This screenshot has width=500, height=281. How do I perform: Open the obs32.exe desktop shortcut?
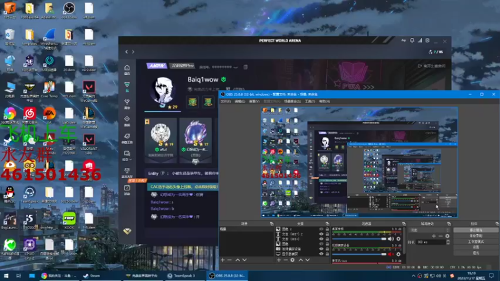69,11
